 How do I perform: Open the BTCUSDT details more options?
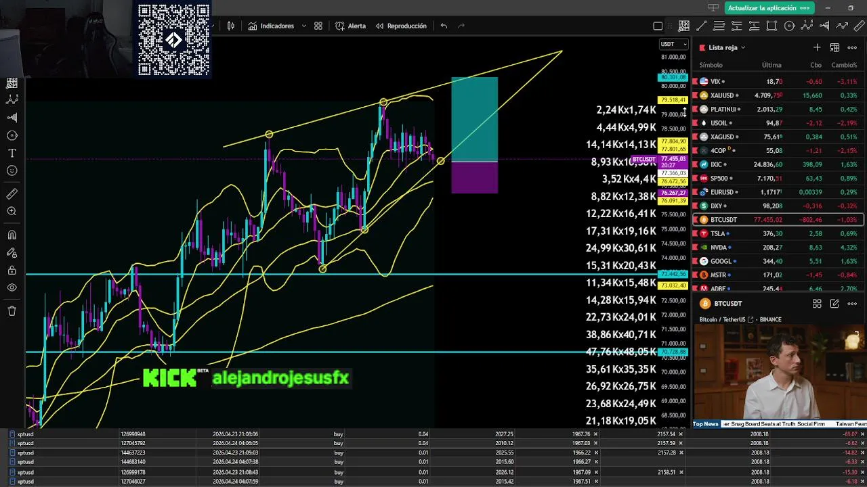852,304
